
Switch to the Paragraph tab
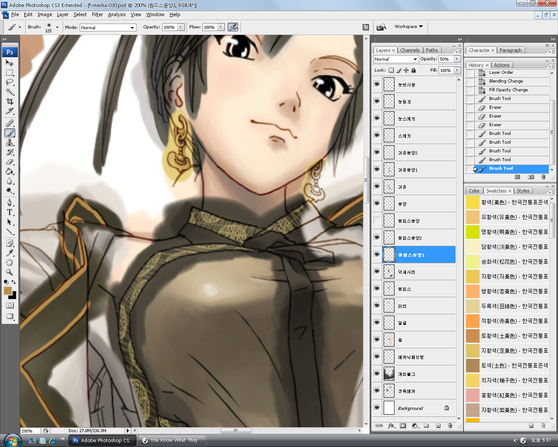pyautogui.click(x=510, y=50)
